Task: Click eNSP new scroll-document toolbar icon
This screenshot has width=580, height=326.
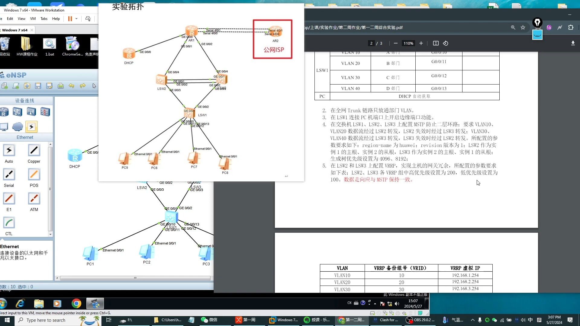Action: point(16,86)
